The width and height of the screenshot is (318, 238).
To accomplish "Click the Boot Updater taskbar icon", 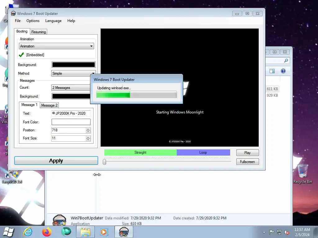I will click(x=124, y=232).
